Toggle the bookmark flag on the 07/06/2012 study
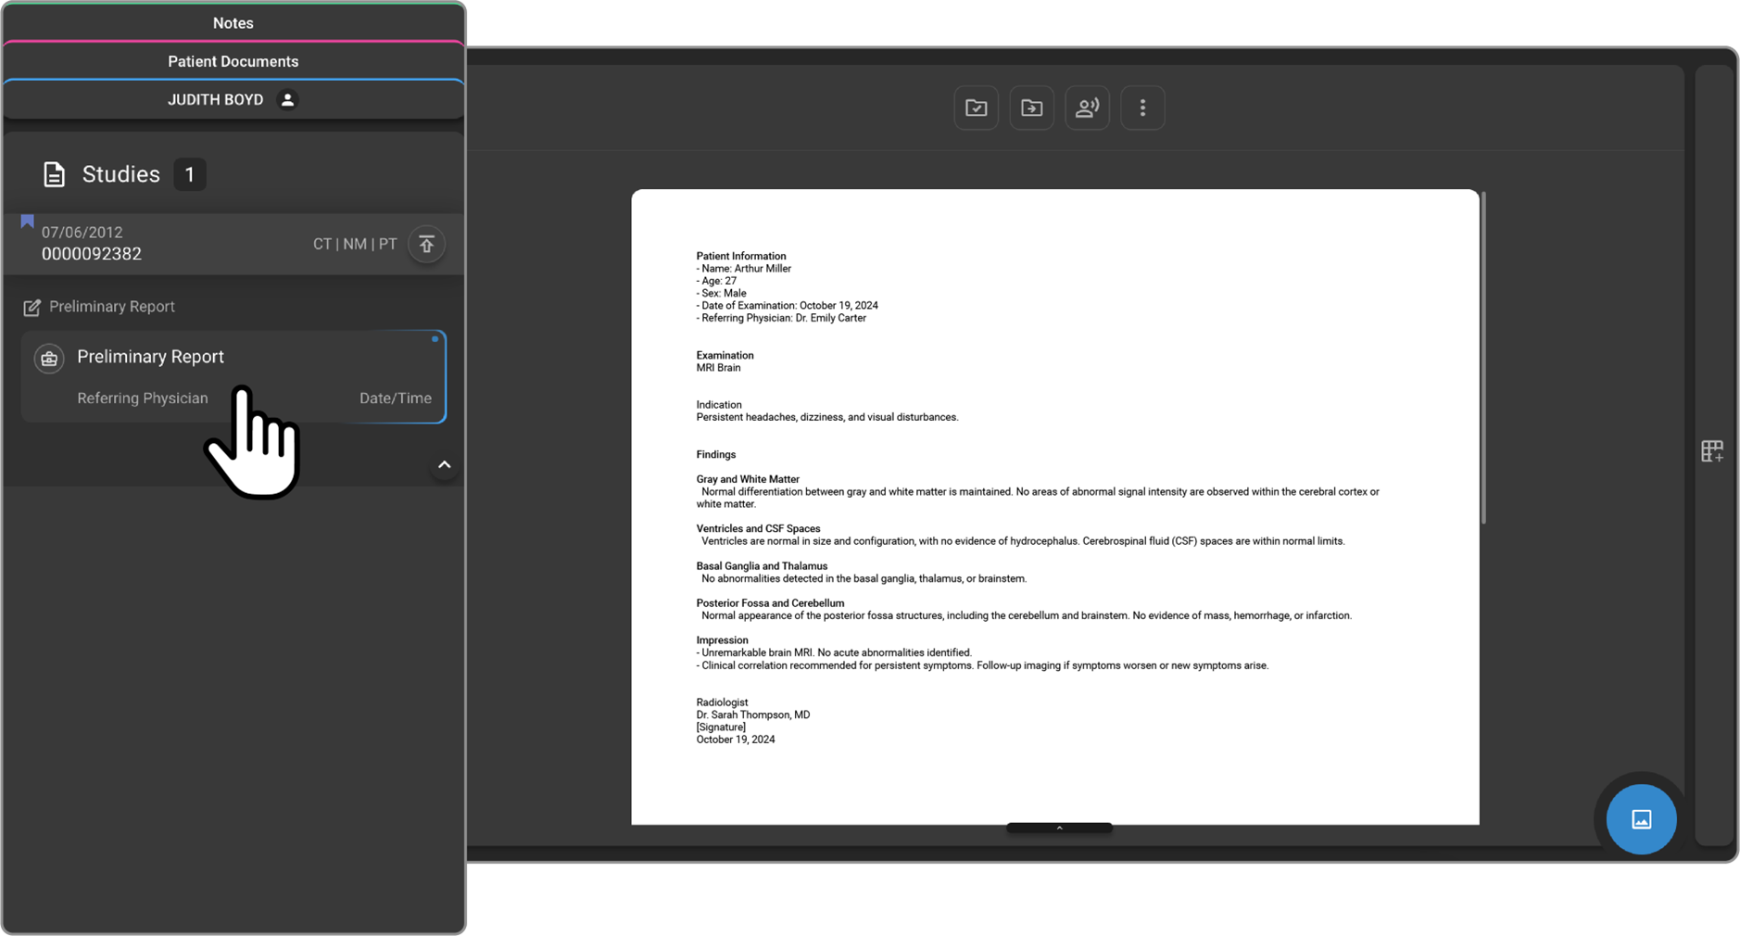1740x936 pixels. click(x=27, y=221)
